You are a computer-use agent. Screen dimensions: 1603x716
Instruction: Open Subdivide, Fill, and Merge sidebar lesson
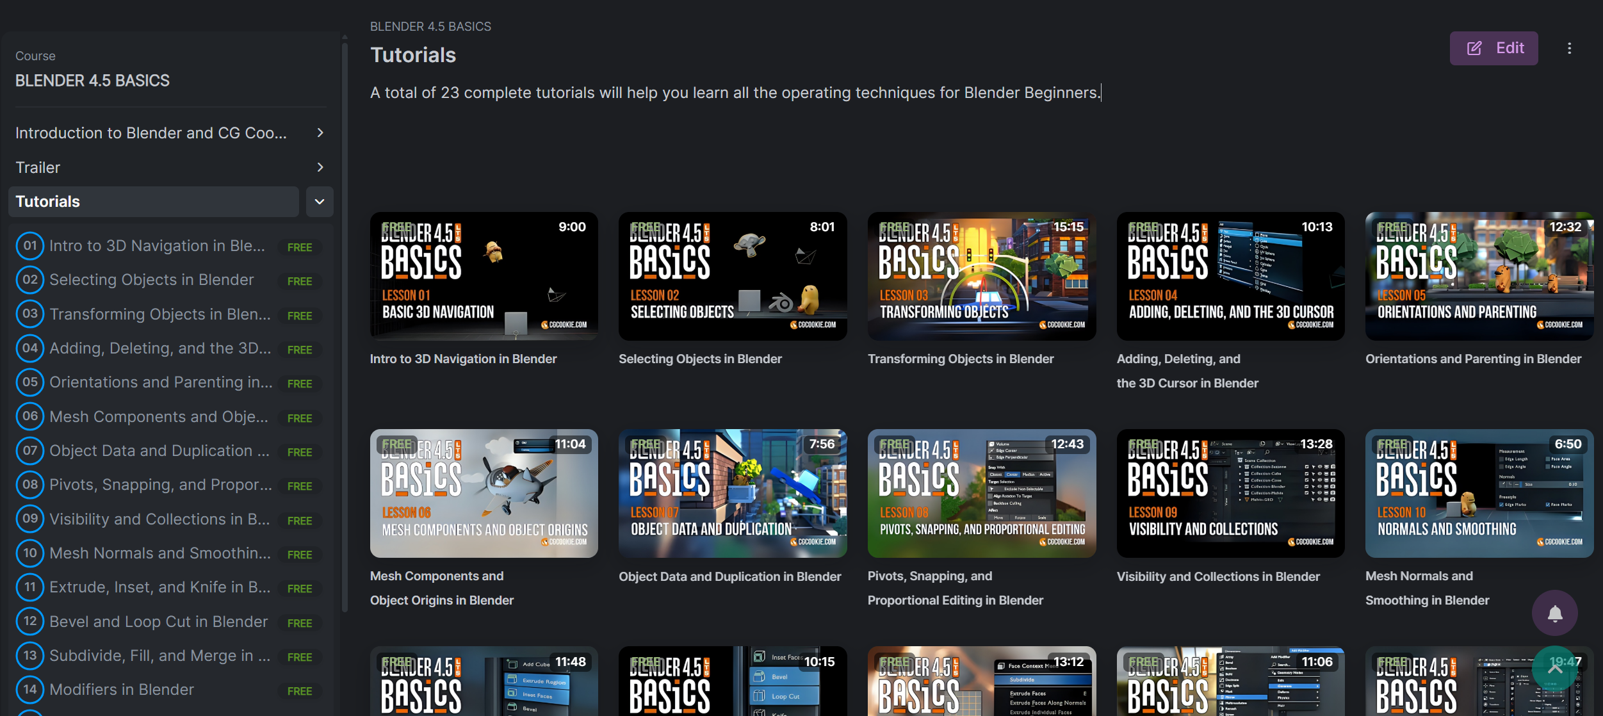160,656
